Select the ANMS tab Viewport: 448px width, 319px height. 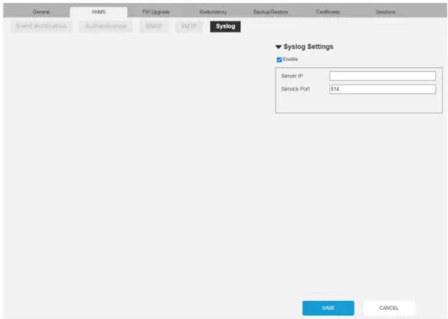coord(99,12)
